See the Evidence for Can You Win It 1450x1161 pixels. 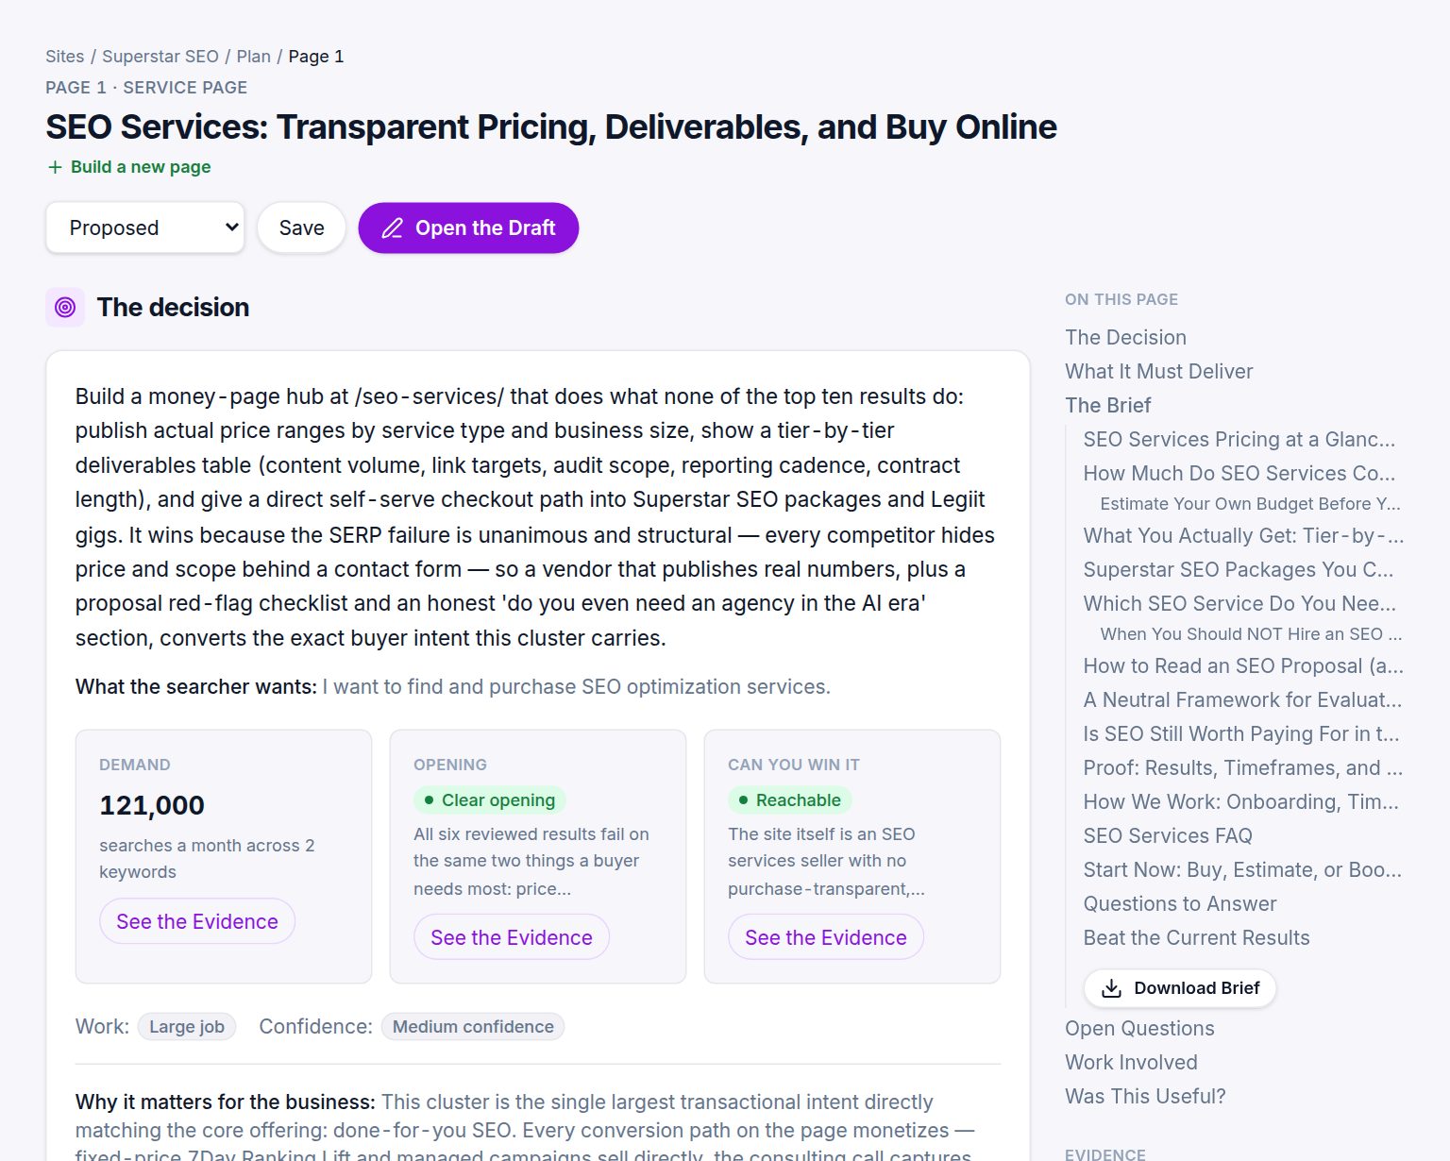[x=826, y=937]
